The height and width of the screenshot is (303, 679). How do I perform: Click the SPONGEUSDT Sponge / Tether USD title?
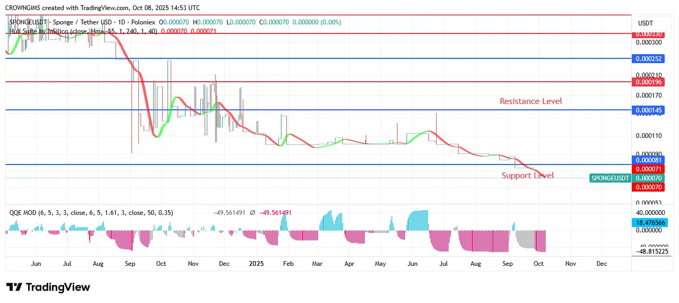pos(82,22)
